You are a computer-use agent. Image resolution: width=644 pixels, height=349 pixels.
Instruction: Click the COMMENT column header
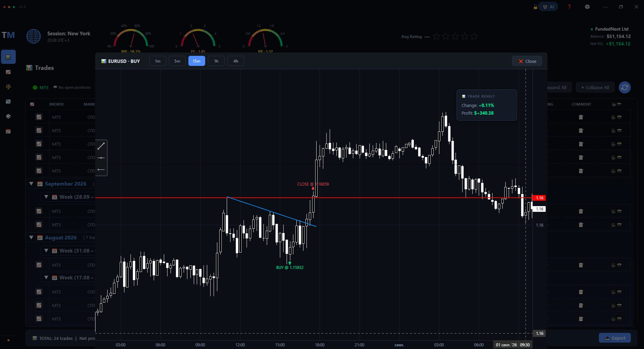point(581,104)
